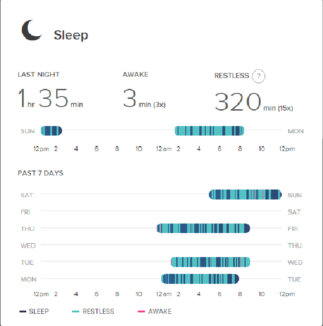Click the pink Awake legend swatch
Screen dimensions: 323x326
point(141,311)
